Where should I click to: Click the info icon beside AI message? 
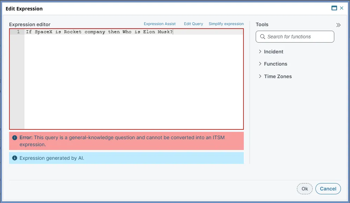[15, 158]
